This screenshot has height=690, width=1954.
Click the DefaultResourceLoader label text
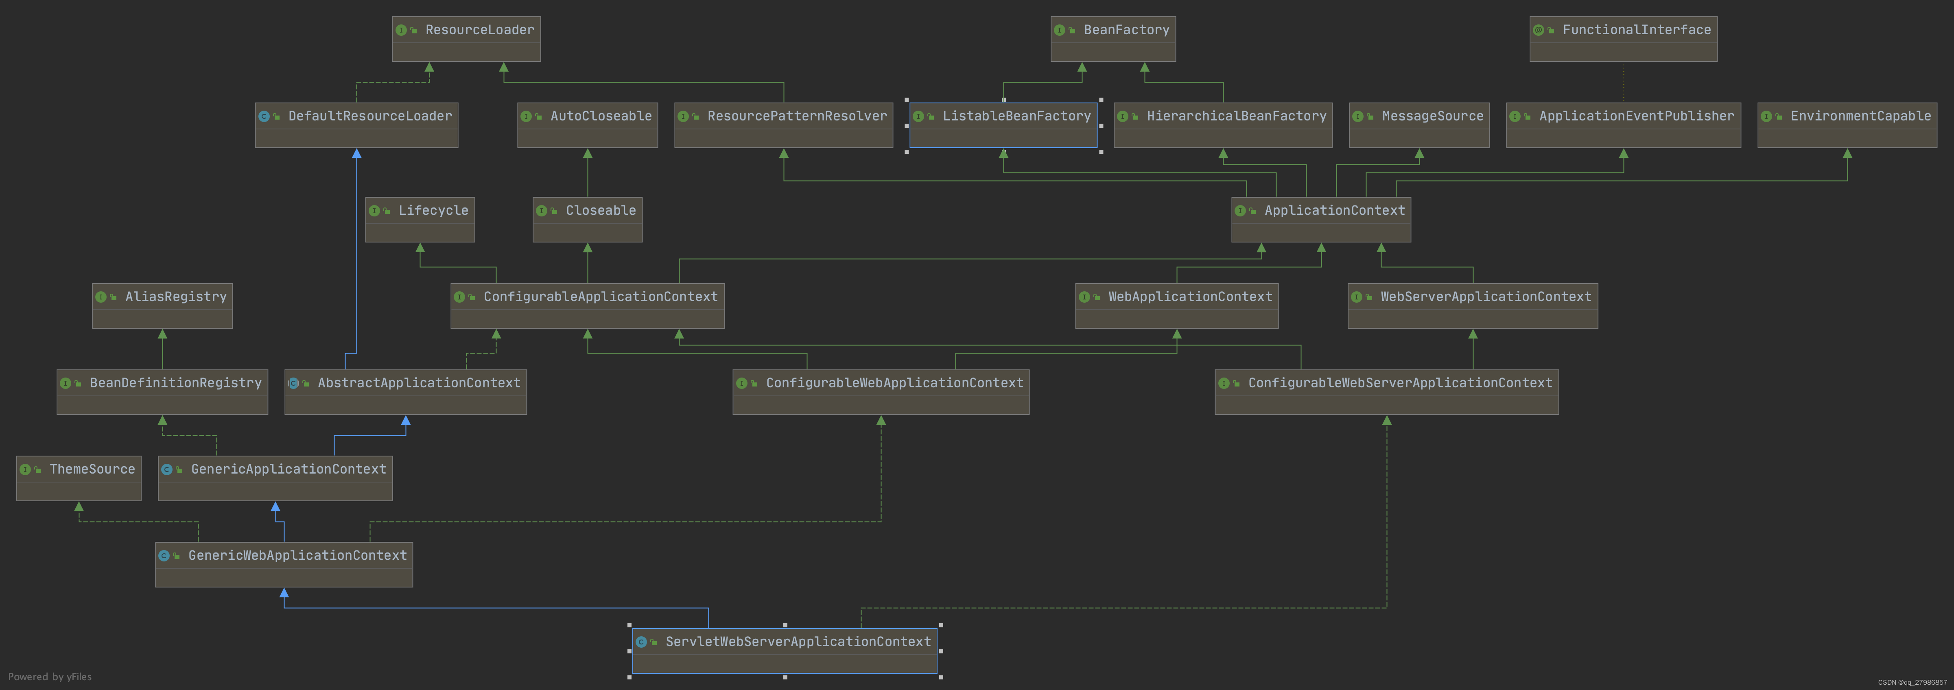click(x=370, y=117)
